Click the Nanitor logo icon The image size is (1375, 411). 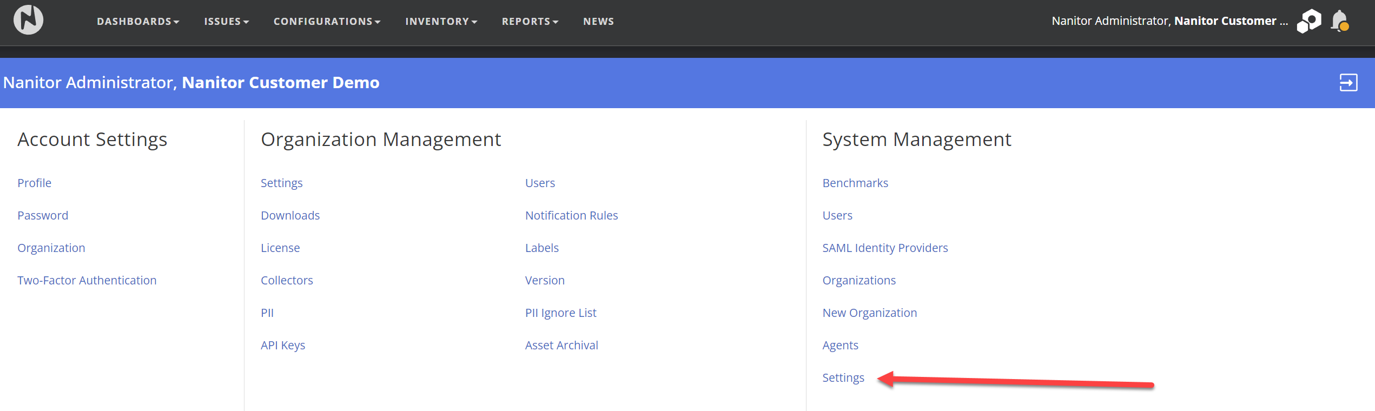point(28,20)
